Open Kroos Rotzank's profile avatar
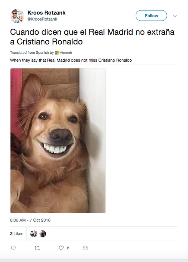This screenshot has height=262, width=188. point(17,16)
